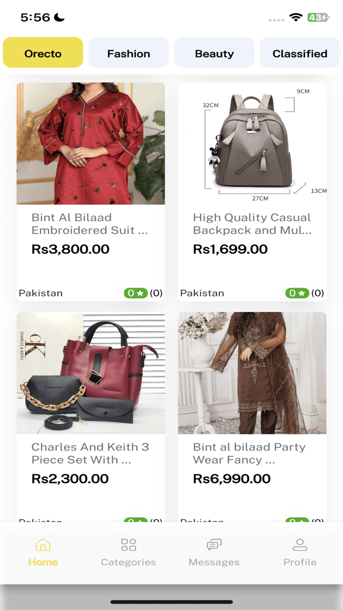Tap the red embroidered suit product photo
The height and width of the screenshot is (610, 343).
(91, 143)
